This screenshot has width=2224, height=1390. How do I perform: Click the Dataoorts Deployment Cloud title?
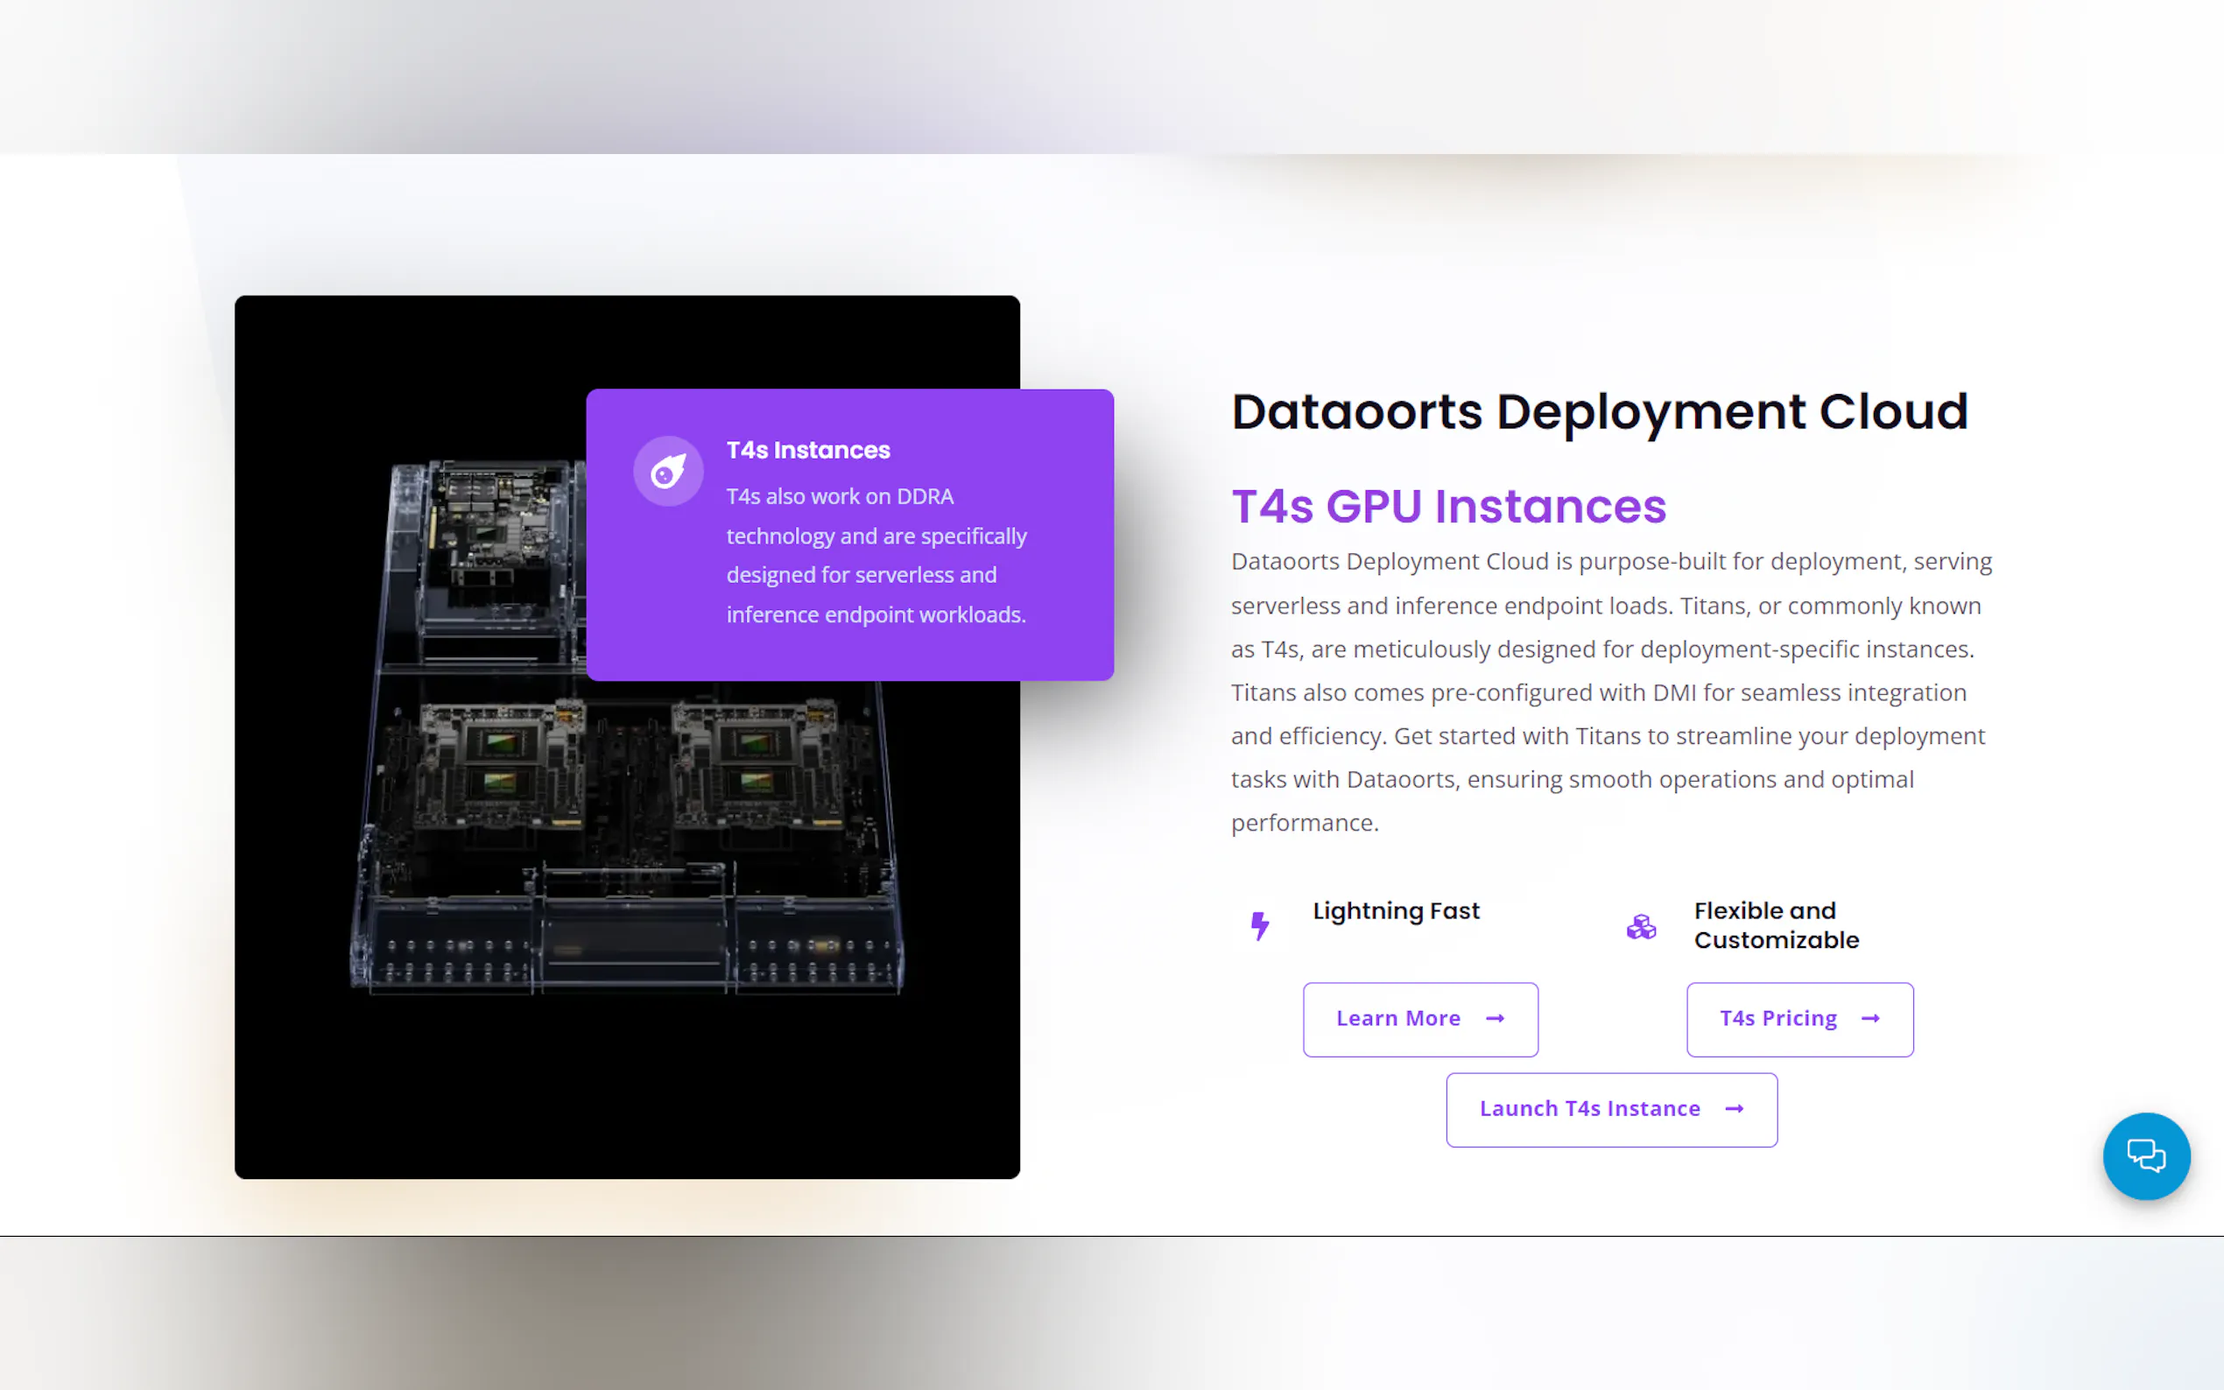pos(1599,412)
